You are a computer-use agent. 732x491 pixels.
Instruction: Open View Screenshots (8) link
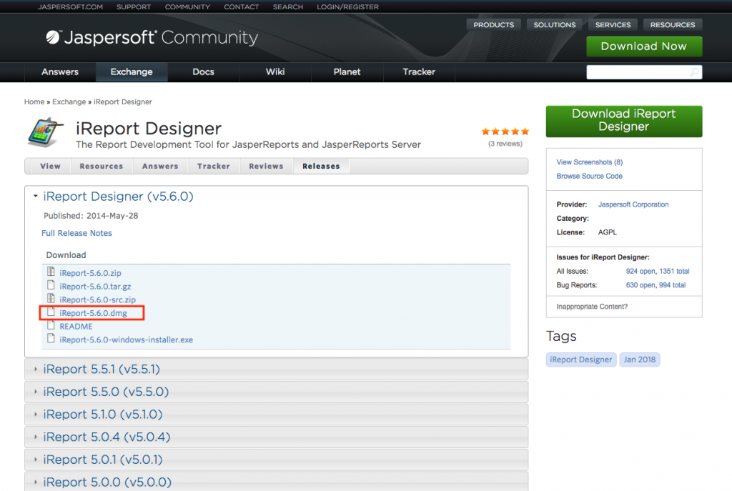coord(590,162)
